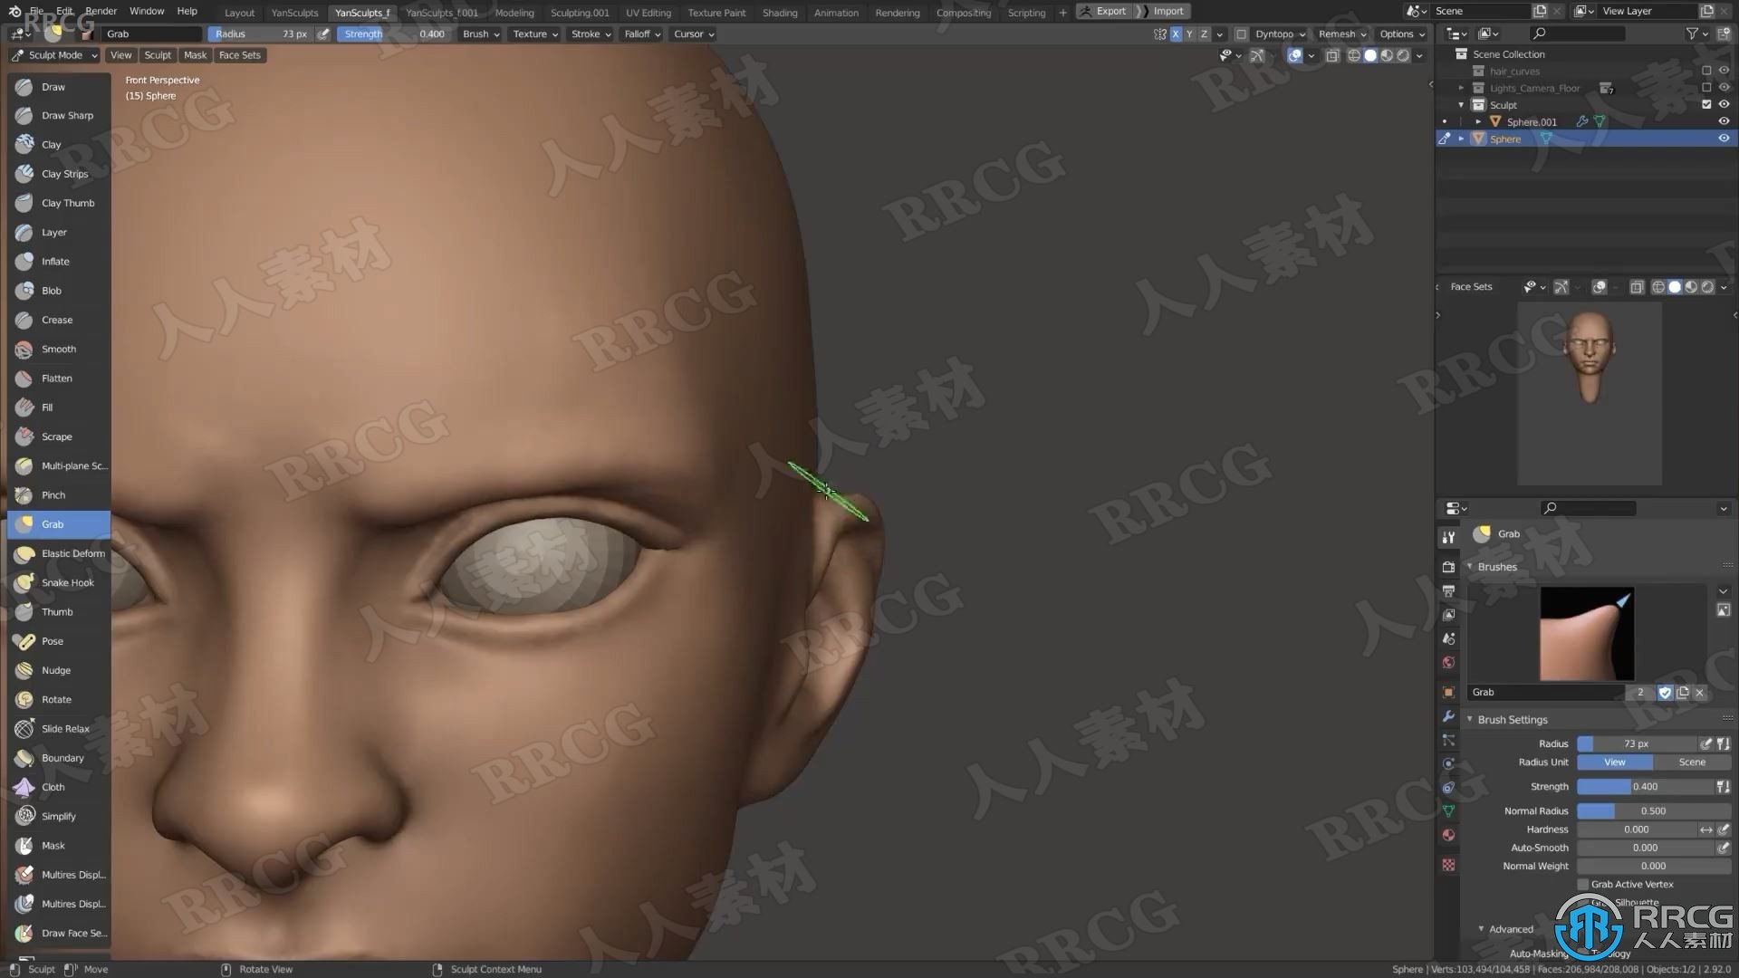1739x978 pixels.
Task: Select the Snake Hook brush tool
Action: tap(67, 581)
